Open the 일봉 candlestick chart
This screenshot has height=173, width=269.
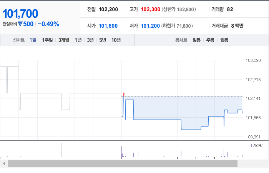pos(197,40)
